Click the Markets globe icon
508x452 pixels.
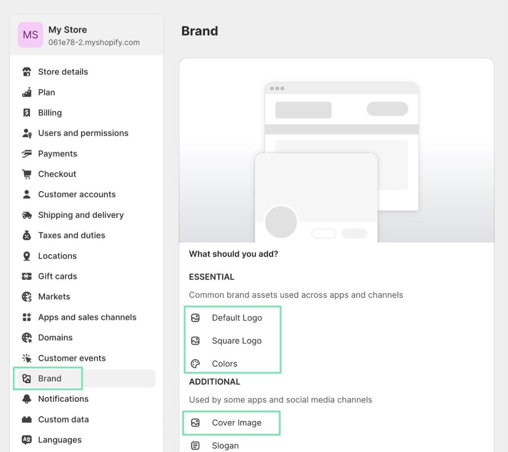pos(27,297)
